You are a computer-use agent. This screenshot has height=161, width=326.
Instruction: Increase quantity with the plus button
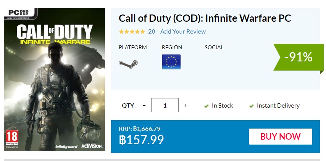[186, 105]
